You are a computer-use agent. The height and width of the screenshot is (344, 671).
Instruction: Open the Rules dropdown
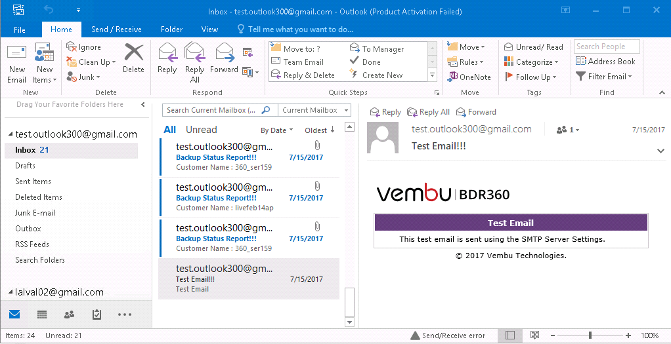point(465,62)
